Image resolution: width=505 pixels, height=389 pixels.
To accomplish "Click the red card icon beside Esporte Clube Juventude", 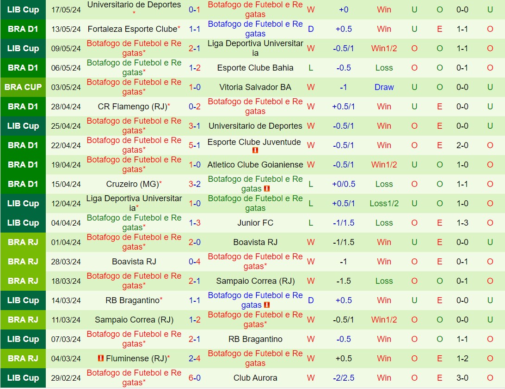I will (255, 150).
